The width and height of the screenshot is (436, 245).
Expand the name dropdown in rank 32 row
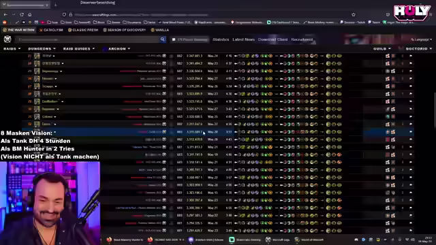tap(55, 125)
